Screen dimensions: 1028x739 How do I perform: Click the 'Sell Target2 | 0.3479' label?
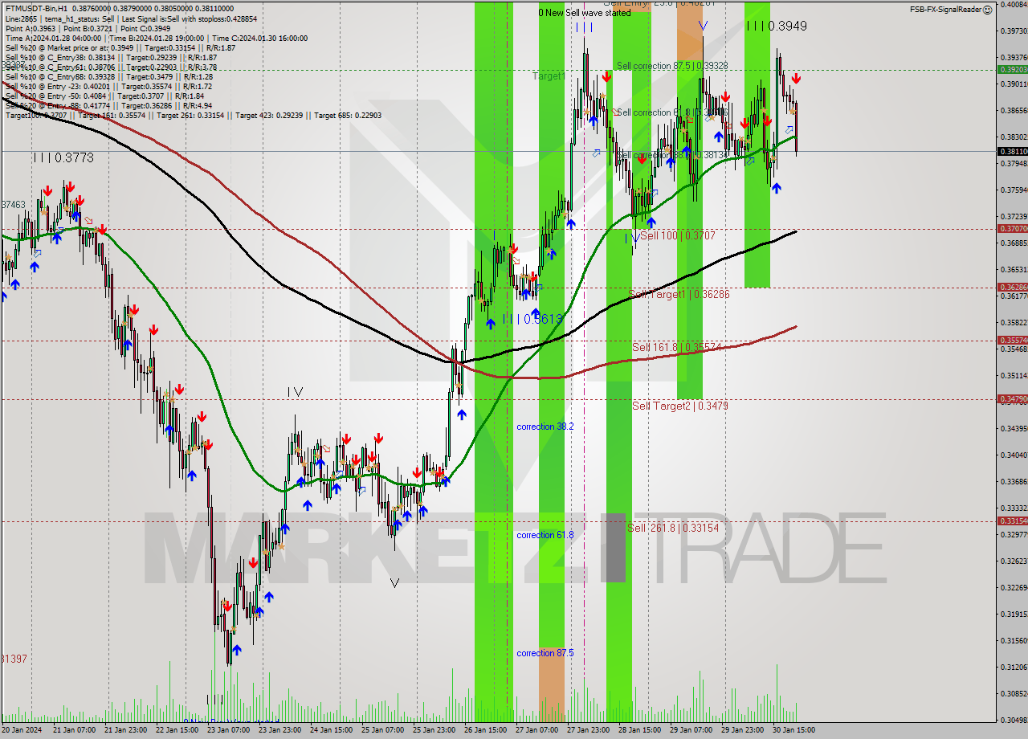click(x=680, y=406)
